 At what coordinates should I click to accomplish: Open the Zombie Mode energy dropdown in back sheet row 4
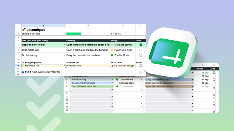pyautogui.click(x=142, y=80)
